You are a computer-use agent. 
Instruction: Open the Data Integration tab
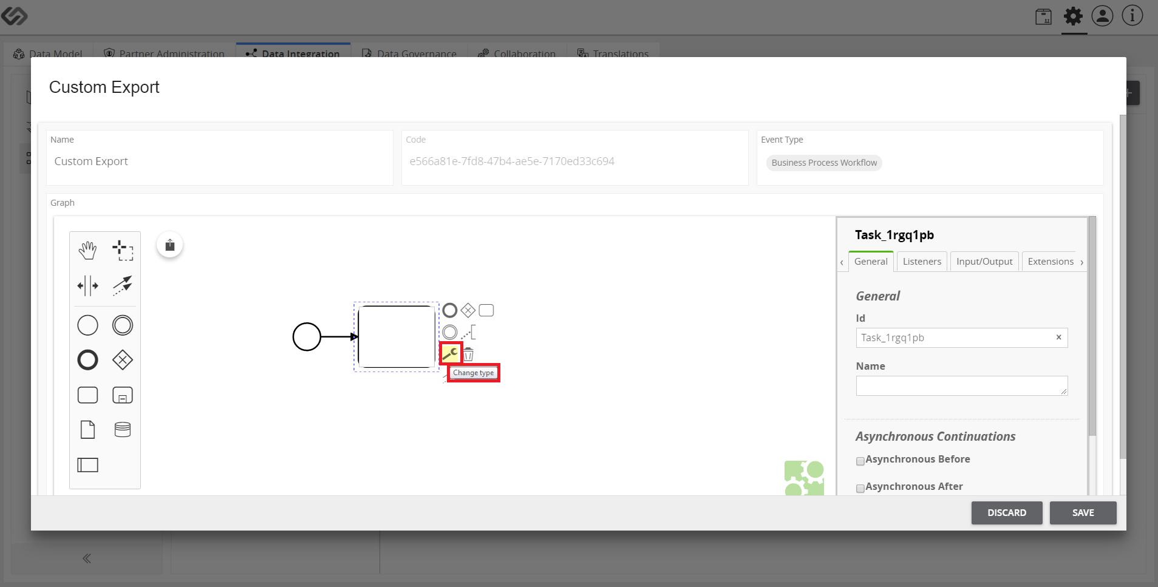click(x=293, y=53)
